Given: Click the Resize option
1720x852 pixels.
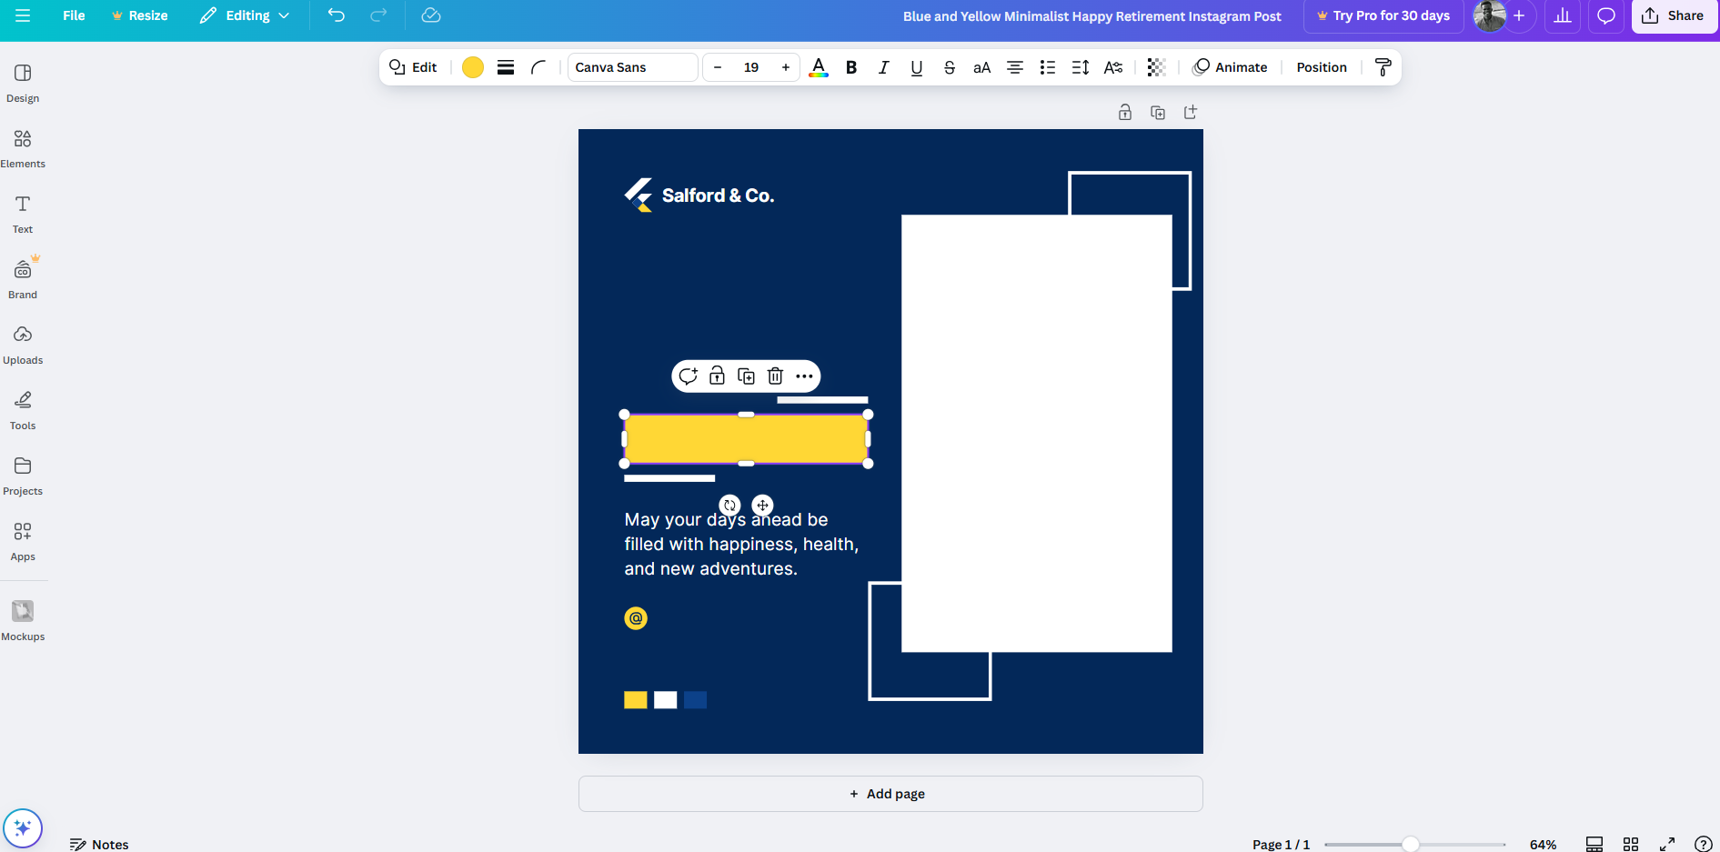Looking at the screenshot, I should (139, 15).
